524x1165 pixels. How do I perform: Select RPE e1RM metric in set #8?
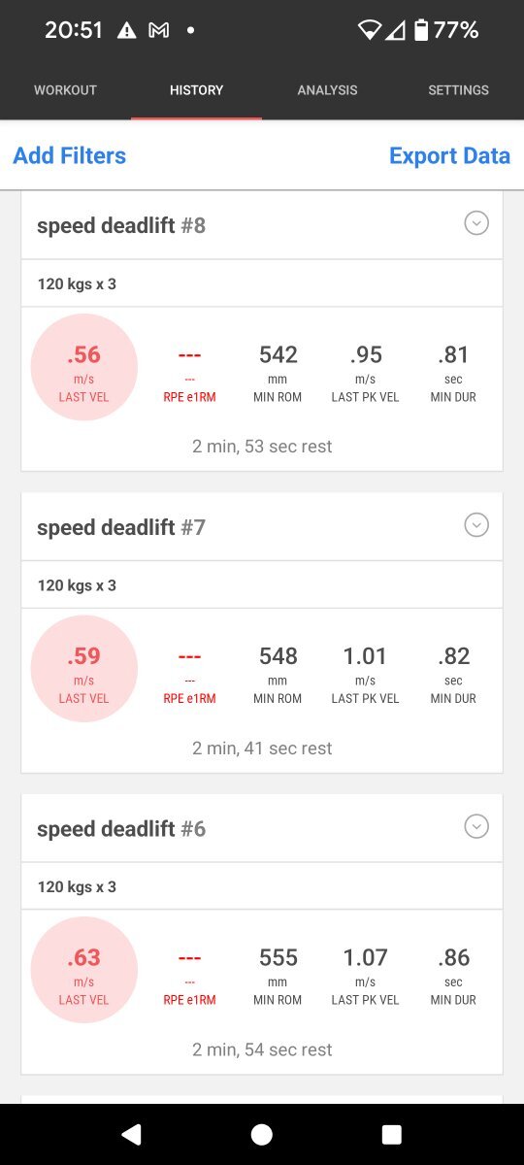point(189,374)
